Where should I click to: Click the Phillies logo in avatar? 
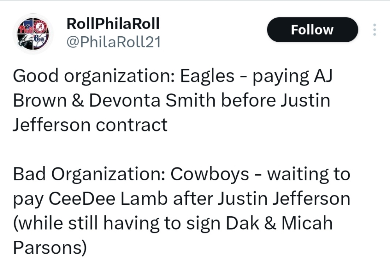click(25, 27)
